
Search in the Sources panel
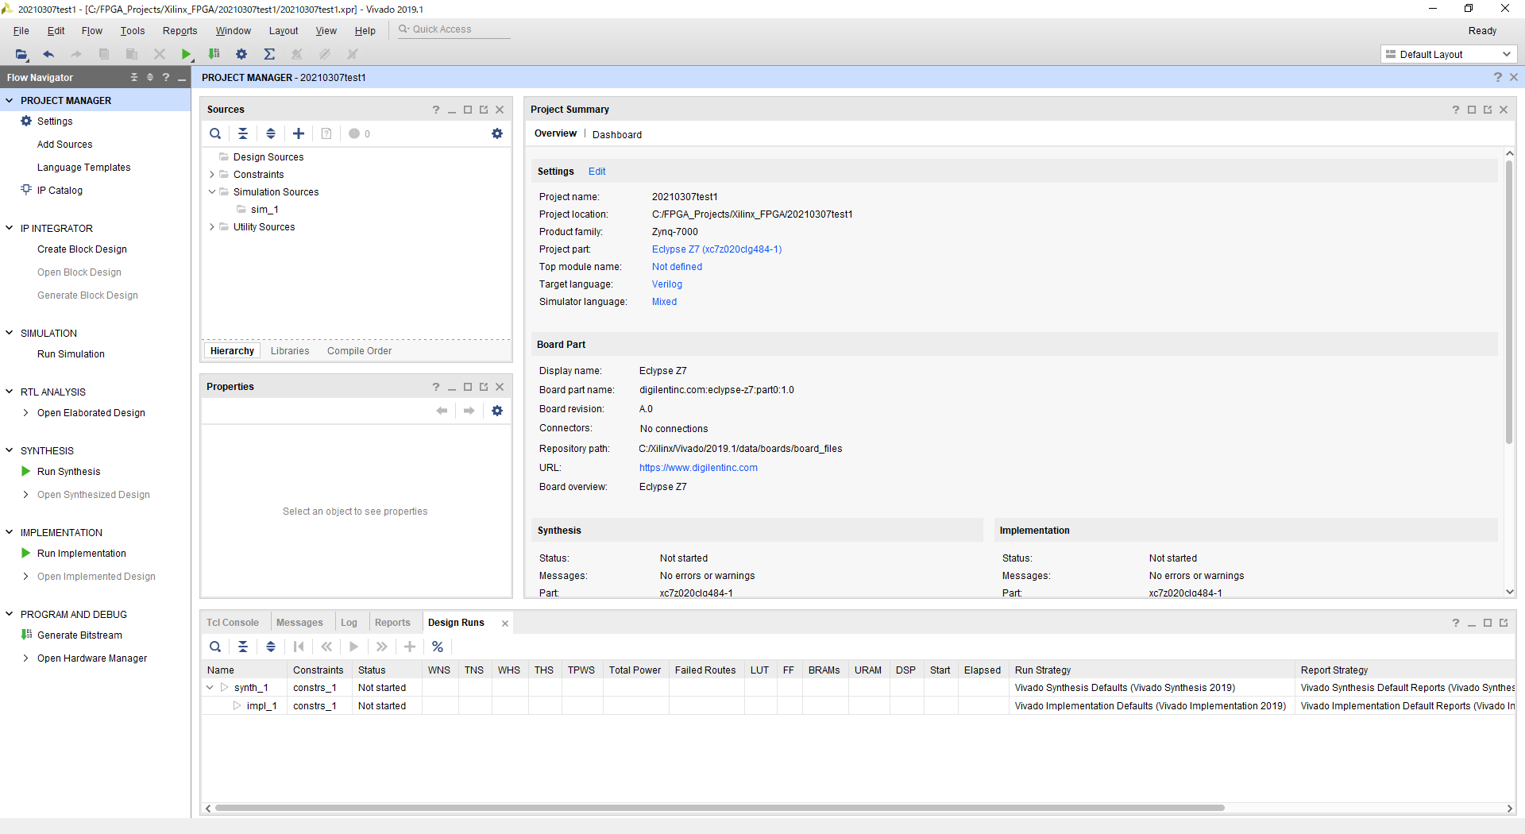tap(215, 133)
